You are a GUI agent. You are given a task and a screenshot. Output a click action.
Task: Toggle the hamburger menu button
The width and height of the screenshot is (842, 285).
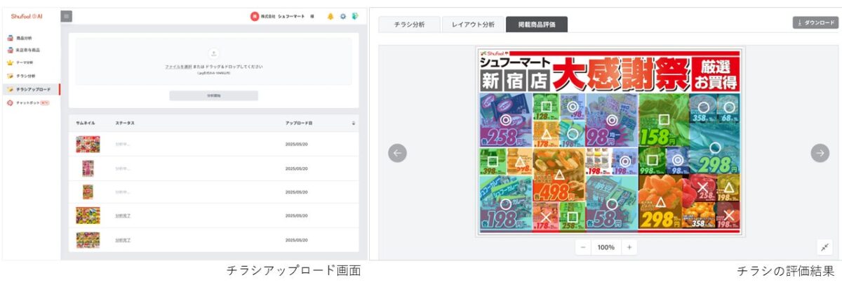(67, 16)
